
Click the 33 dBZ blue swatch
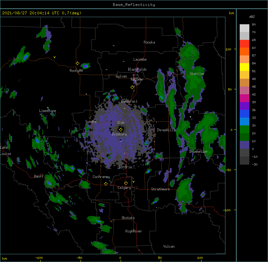244,114
